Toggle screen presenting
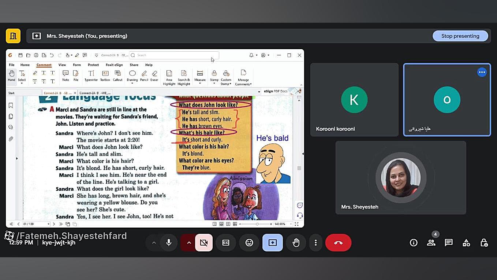Image resolution: width=497 pixels, height=280 pixels. [x=273, y=243]
